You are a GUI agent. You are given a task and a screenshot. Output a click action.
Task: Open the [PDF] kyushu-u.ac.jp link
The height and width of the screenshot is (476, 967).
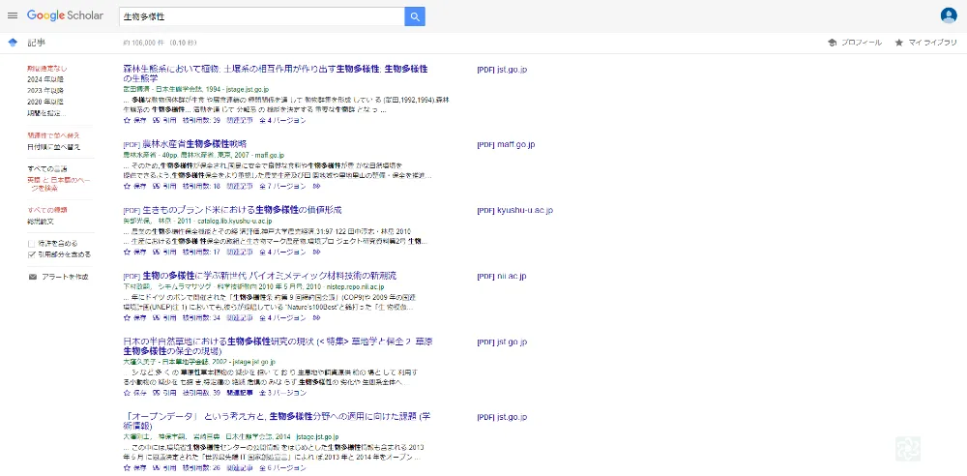pos(515,211)
